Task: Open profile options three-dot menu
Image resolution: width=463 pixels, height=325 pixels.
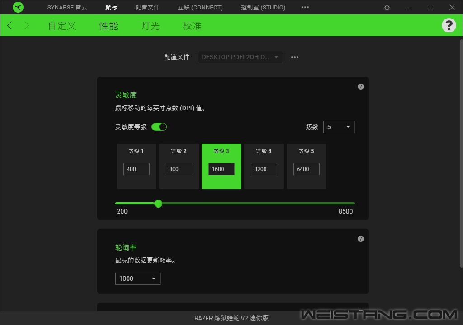Action: click(295, 57)
